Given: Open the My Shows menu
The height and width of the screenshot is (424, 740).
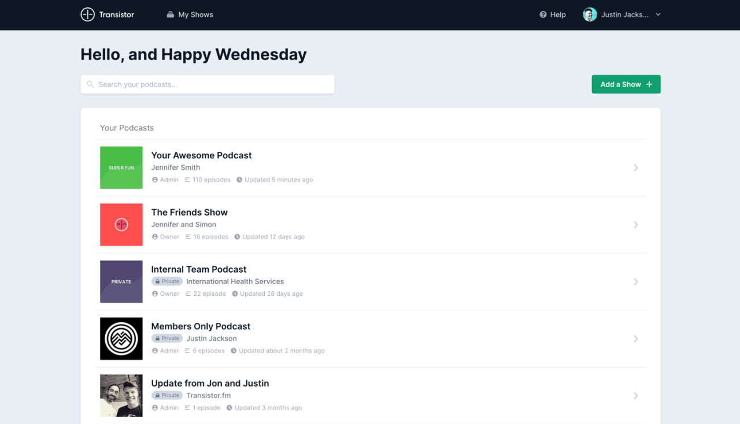Looking at the screenshot, I should point(196,14).
